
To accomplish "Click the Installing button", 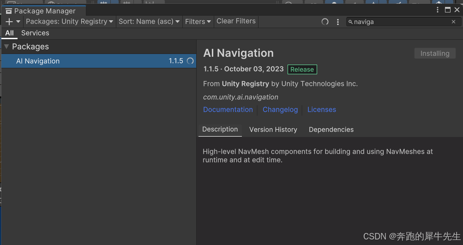I will pyautogui.click(x=435, y=54).
